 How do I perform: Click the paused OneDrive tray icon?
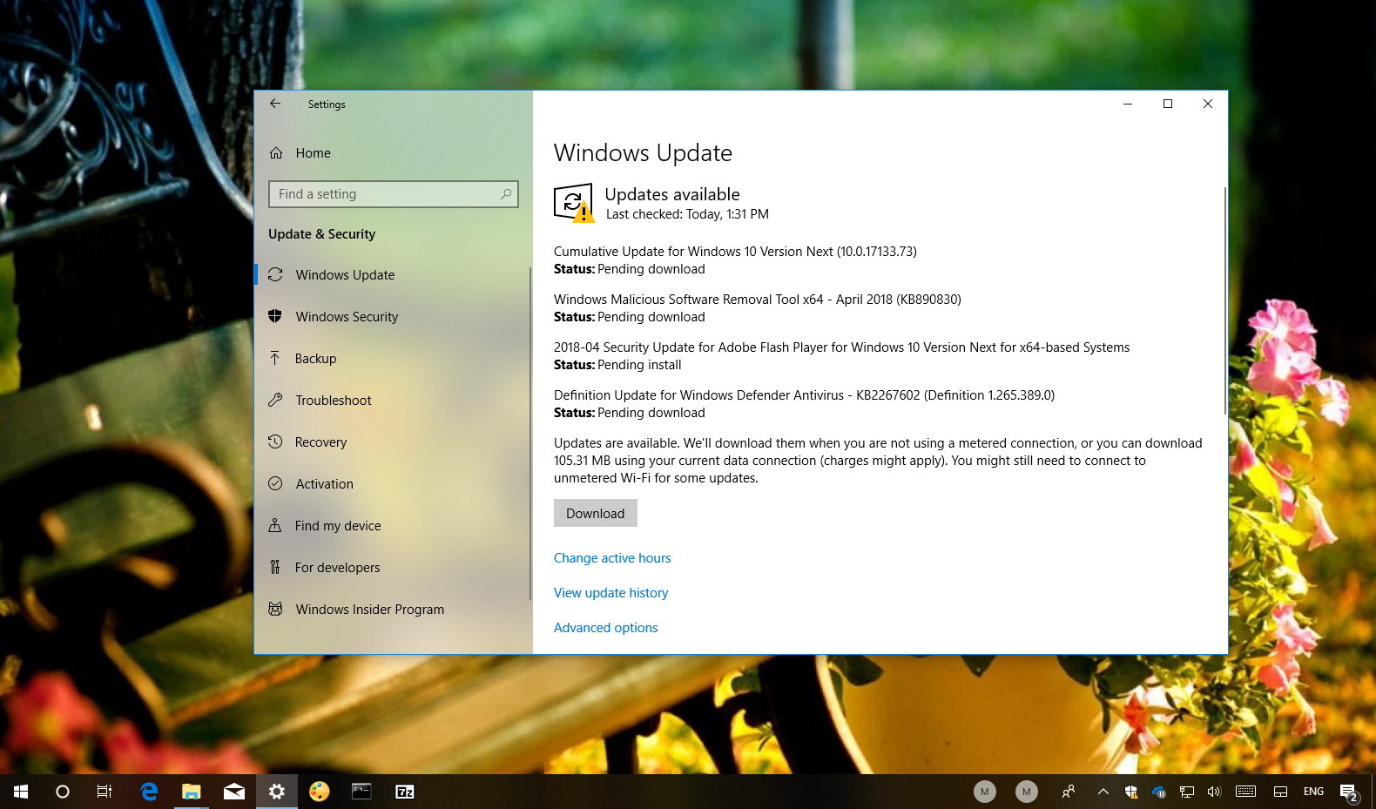[1159, 792]
